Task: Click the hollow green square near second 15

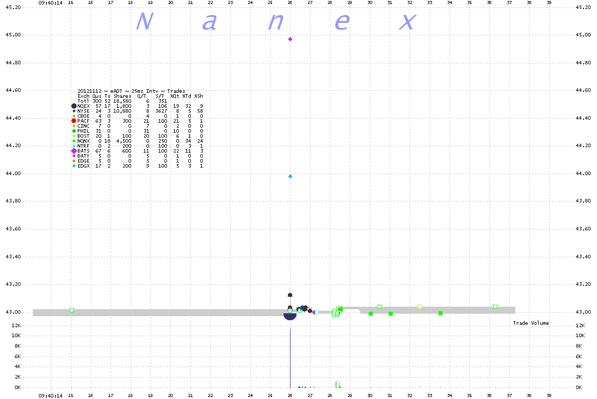Action: [x=72, y=310]
